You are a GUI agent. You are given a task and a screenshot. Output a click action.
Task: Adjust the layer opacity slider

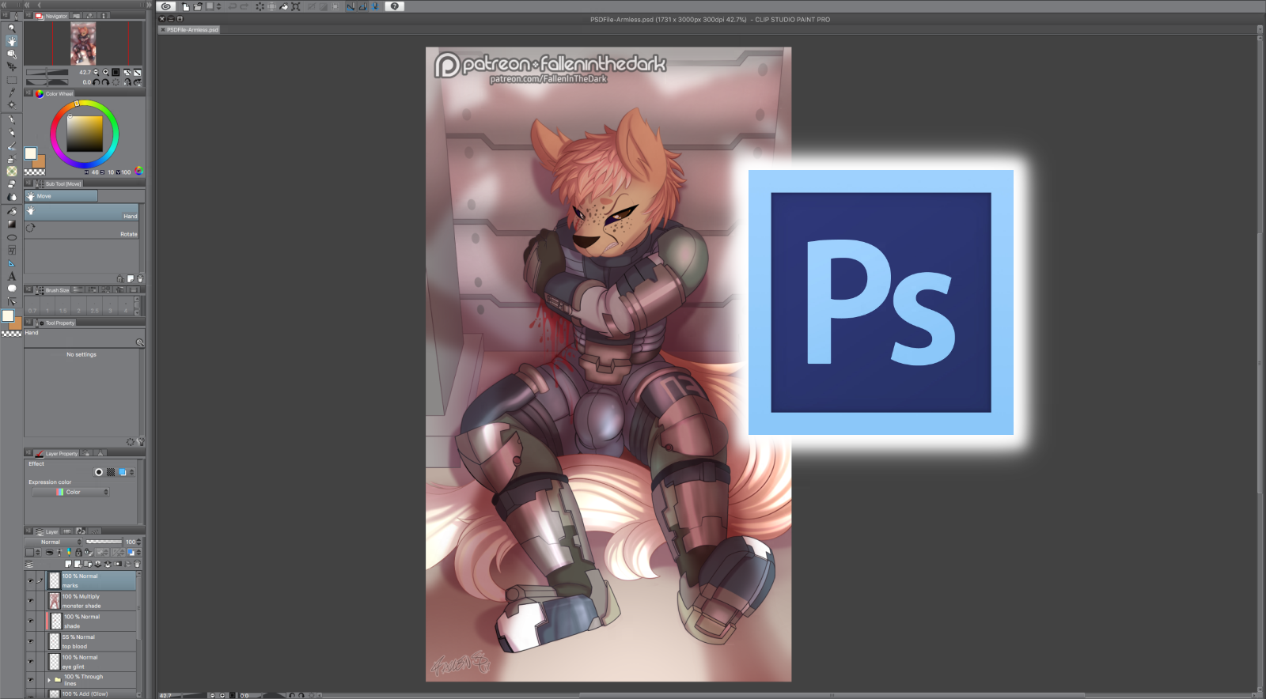(x=104, y=542)
